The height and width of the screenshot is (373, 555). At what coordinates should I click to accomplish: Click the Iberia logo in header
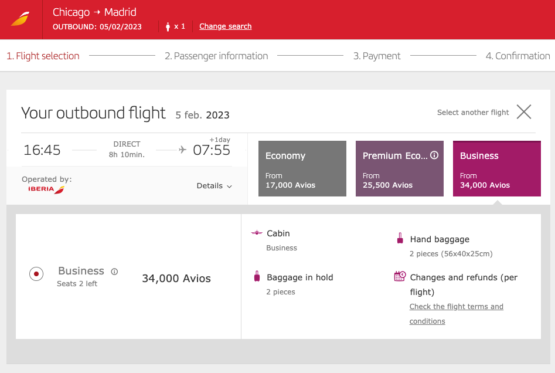pos(21,19)
